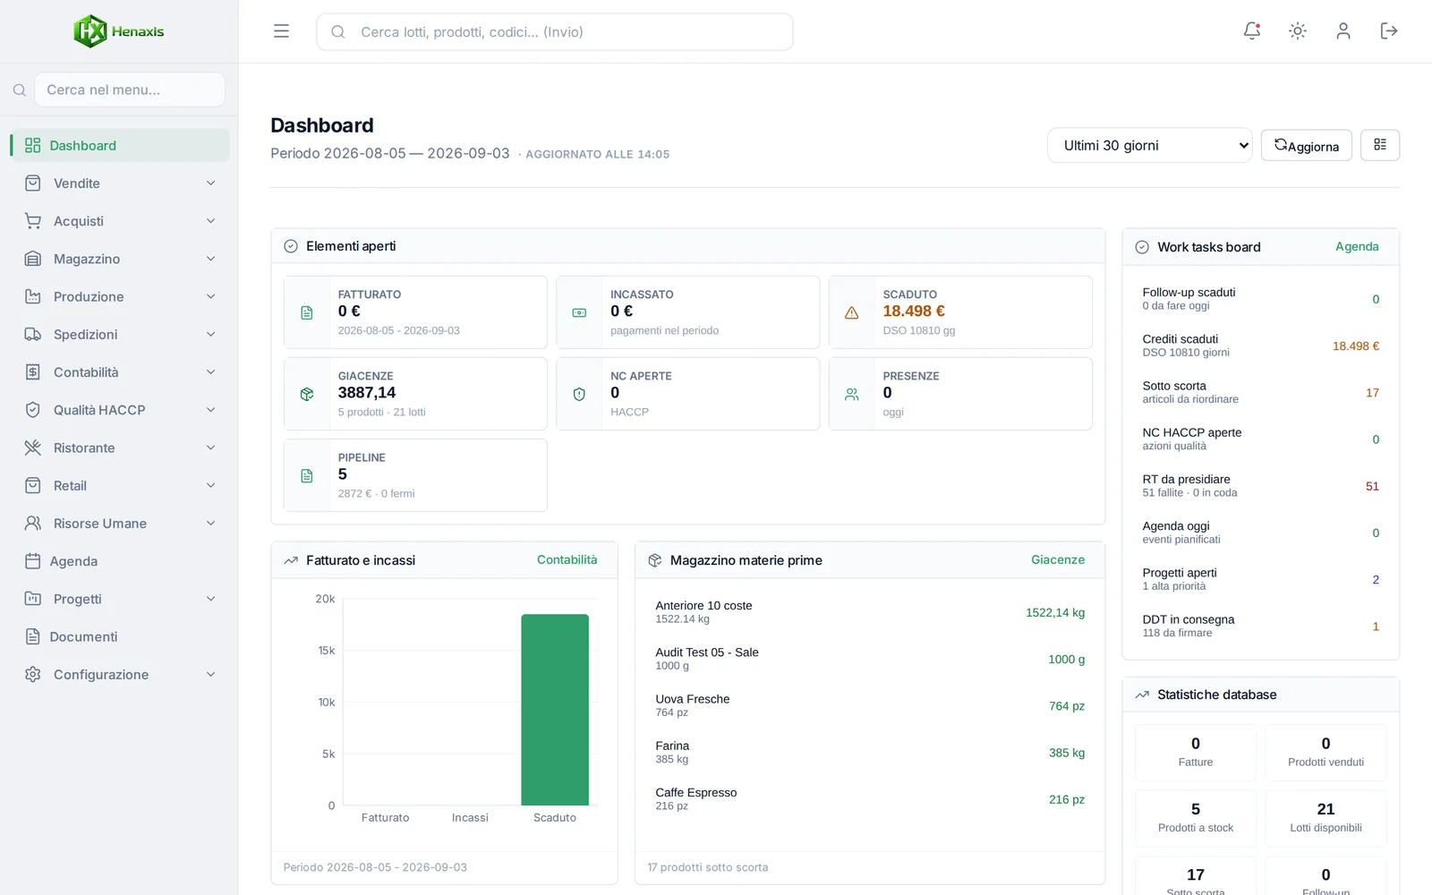The height and width of the screenshot is (895, 1432).
Task: Open the notifications bell
Action: pyautogui.click(x=1252, y=31)
